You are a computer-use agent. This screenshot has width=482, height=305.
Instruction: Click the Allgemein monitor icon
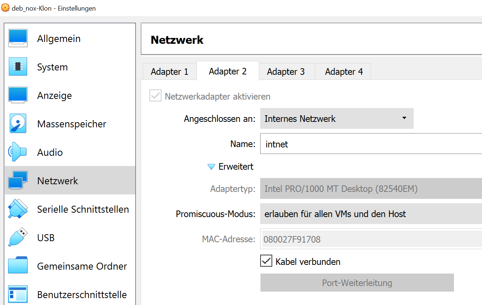click(x=18, y=38)
